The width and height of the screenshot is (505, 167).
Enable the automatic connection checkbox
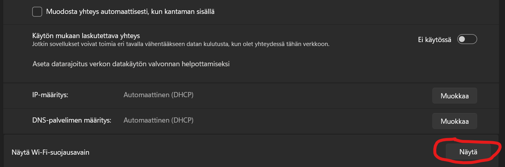pyautogui.click(x=37, y=12)
